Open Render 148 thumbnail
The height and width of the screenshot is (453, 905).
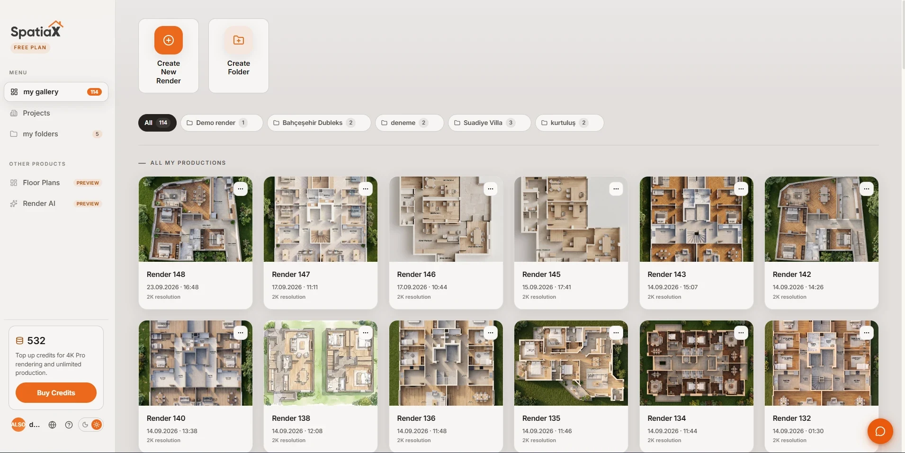(x=196, y=219)
